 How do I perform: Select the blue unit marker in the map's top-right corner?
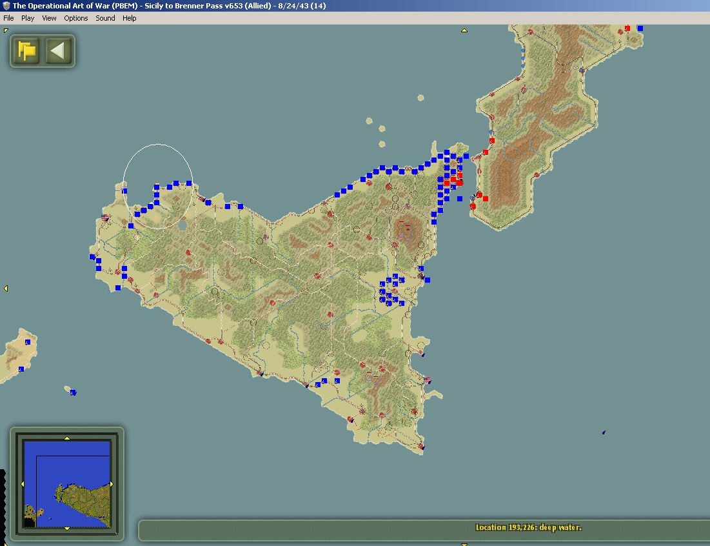(640, 28)
